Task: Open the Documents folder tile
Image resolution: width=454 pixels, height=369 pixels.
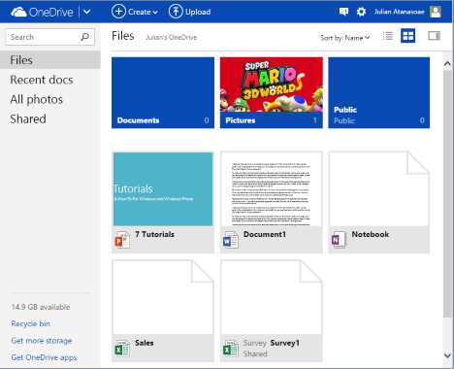Action: click(163, 93)
